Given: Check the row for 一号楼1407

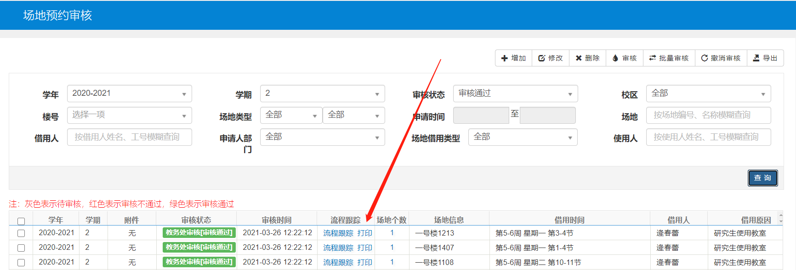Looking at the screenshot, I should click(21, 248).
